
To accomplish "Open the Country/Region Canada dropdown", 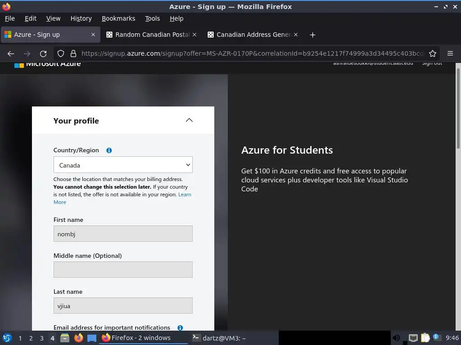I will [123, 165].
